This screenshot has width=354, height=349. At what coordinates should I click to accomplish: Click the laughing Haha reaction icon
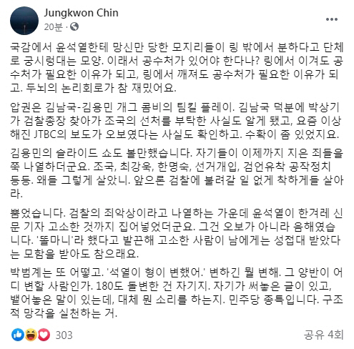(31, 335)
